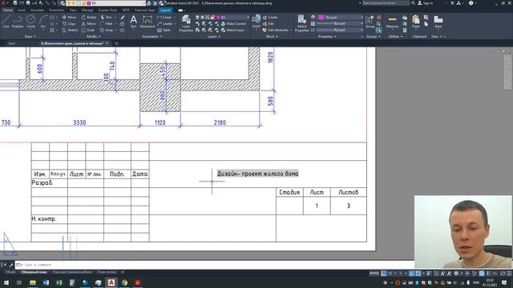The height and width of the screenshot is (288, 513).
Task: Open the Insert ribbon tab
Action: [x=22, y=10]
